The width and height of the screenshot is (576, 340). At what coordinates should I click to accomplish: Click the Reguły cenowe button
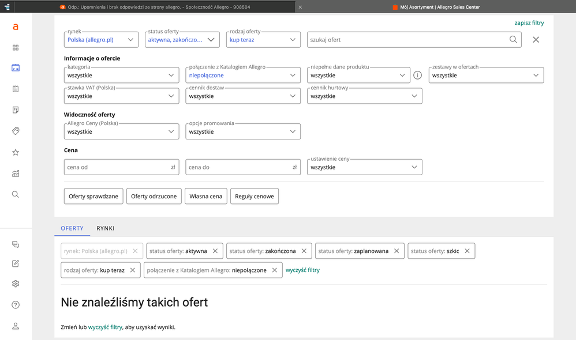[x=255, y=197]
